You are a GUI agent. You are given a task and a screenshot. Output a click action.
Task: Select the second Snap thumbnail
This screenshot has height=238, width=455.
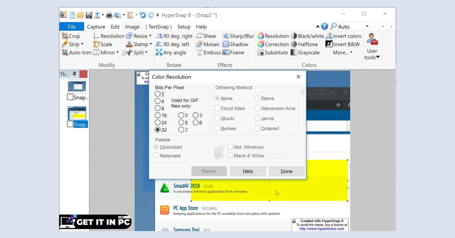point(77,113)
